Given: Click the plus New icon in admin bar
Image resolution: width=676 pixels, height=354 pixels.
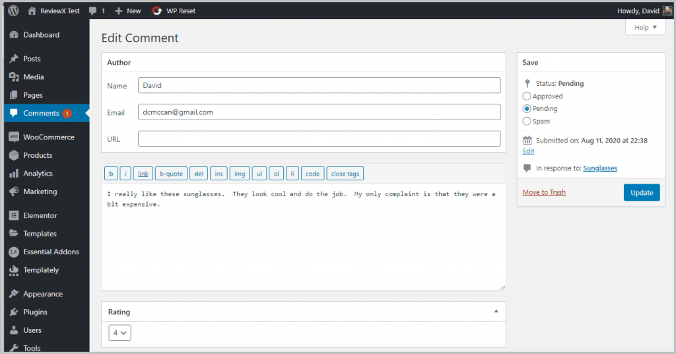Looking at the screenshot, I should pyautogui.click(x=119, y=11).
